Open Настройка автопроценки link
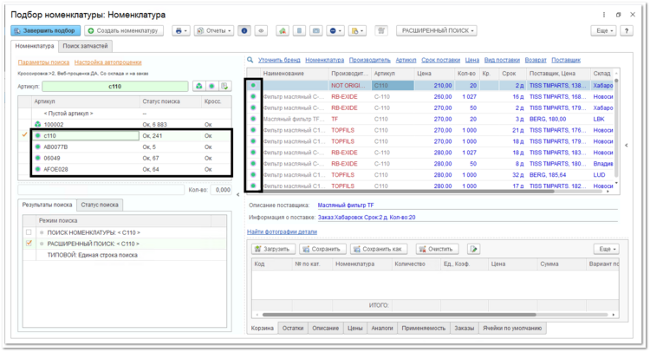Image resolution: width=650 pixels, height=352 pixels. pos(108,62)
